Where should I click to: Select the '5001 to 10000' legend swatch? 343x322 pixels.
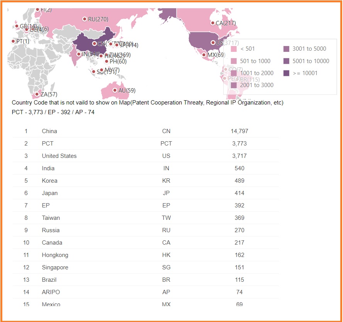tap(286, 61)
